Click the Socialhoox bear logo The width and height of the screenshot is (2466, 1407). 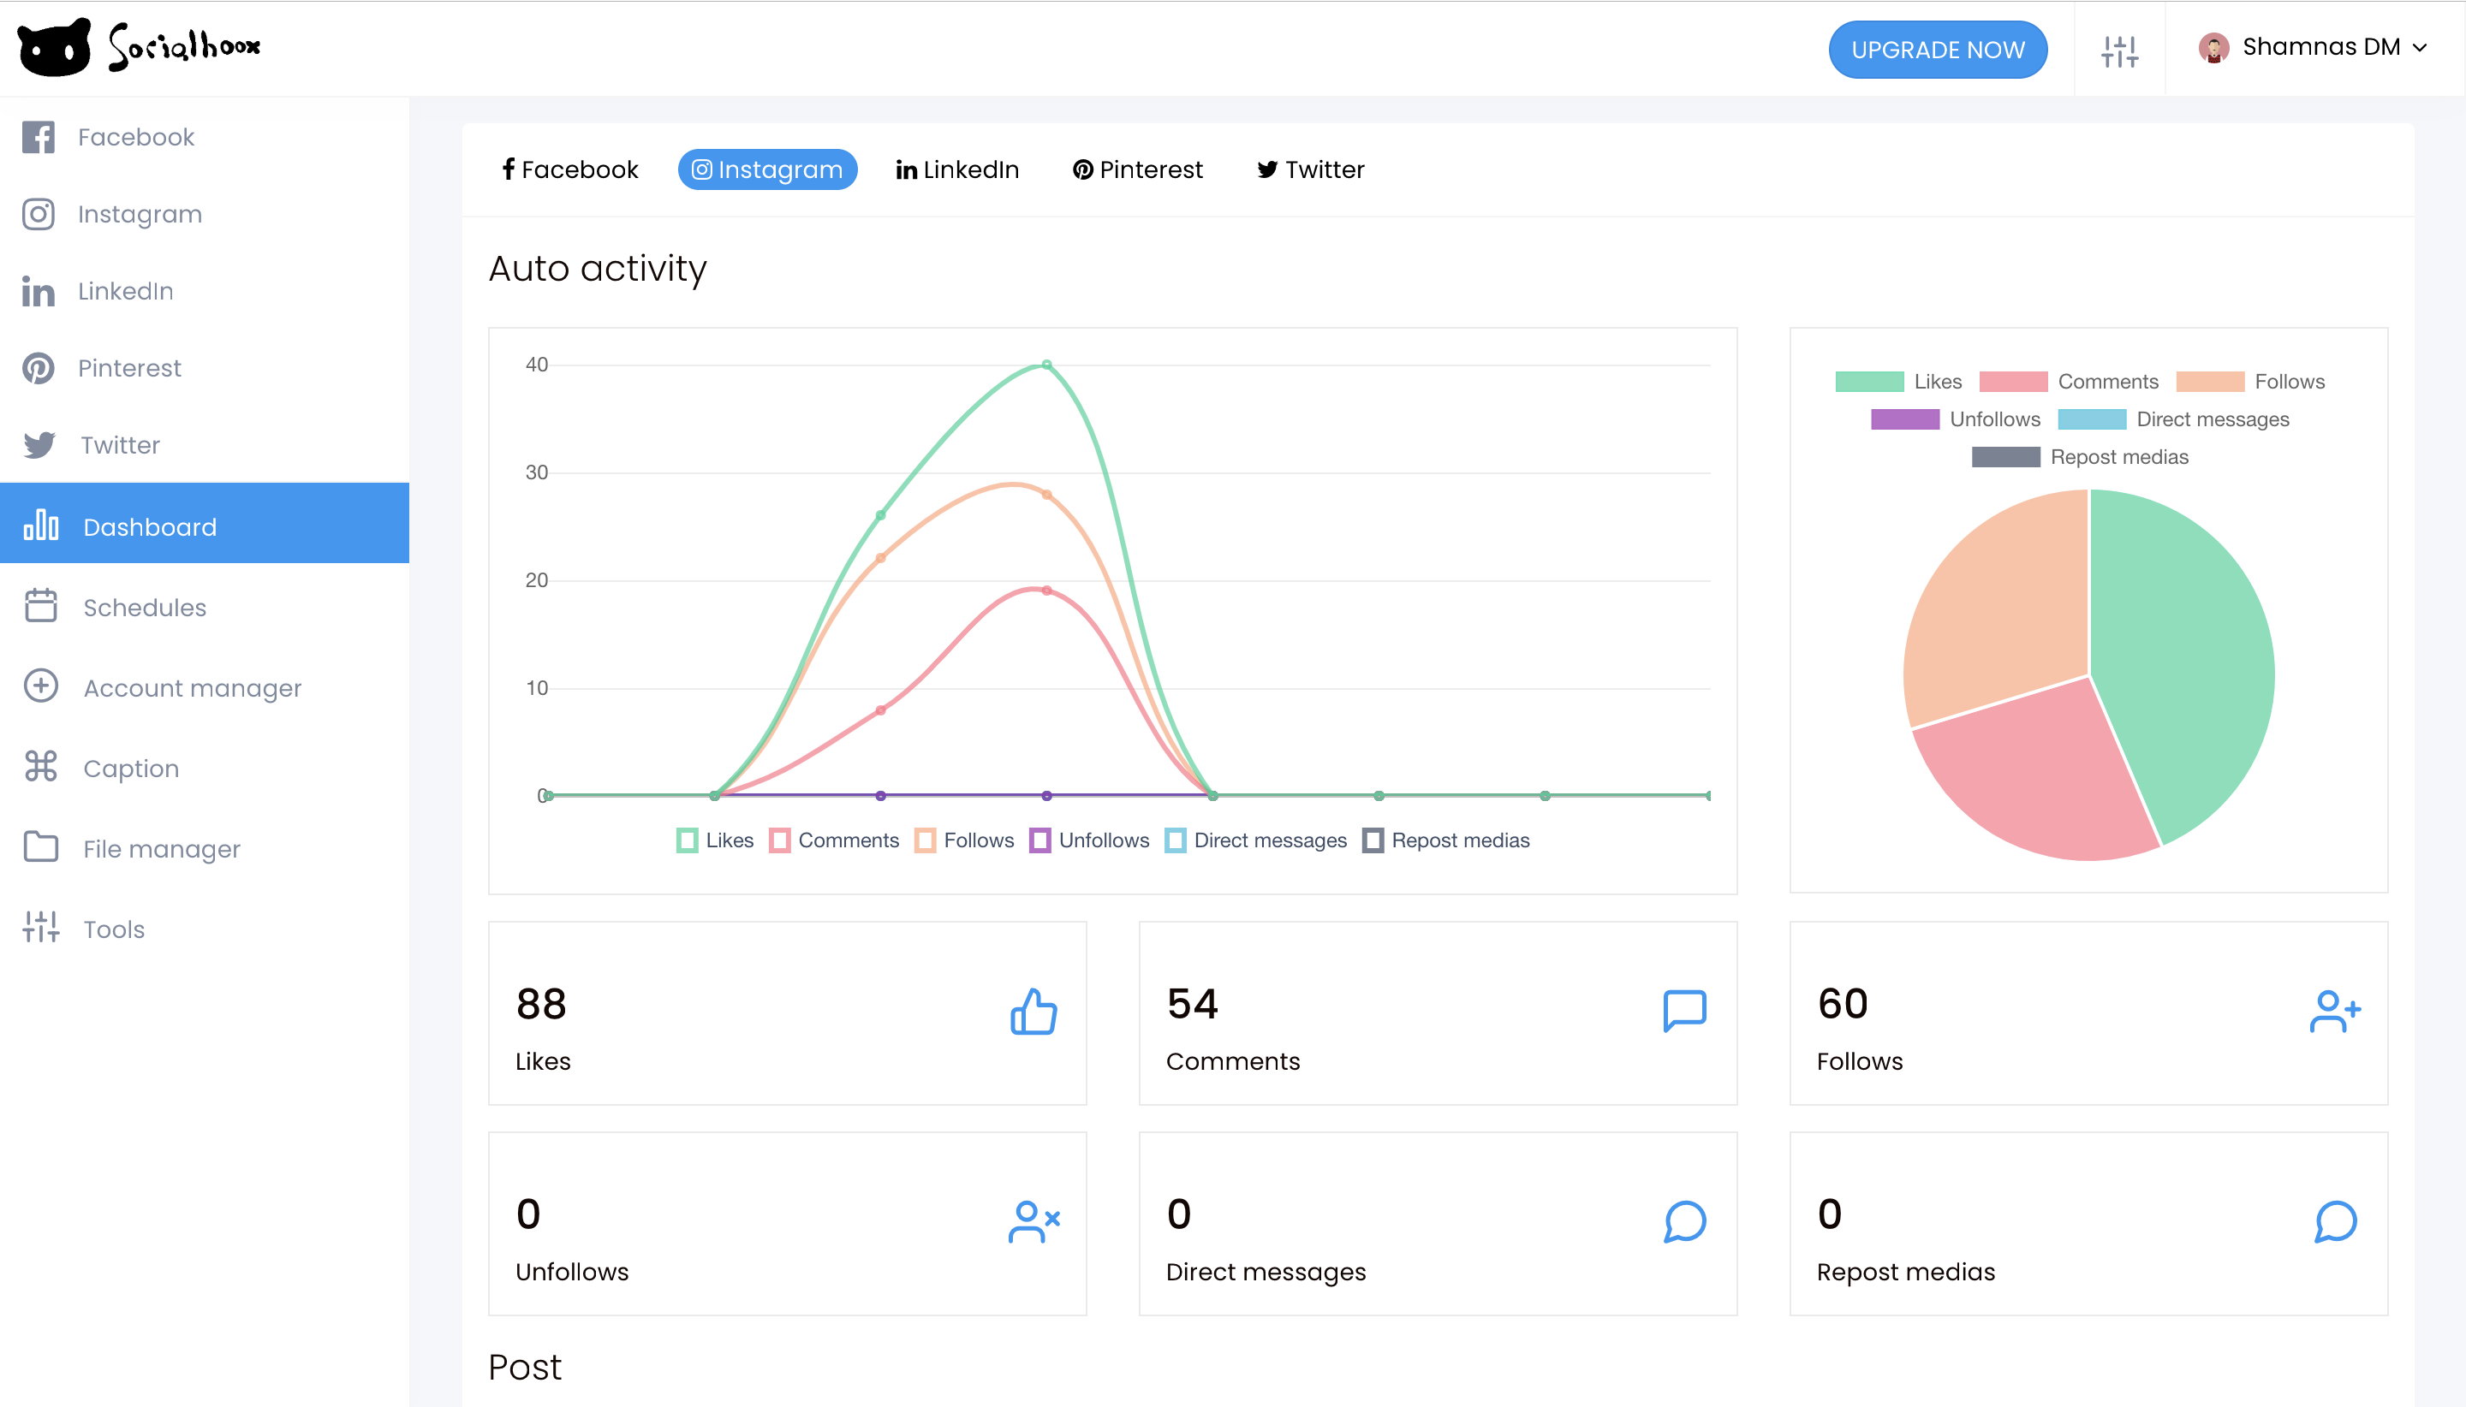tap(54, 46)
